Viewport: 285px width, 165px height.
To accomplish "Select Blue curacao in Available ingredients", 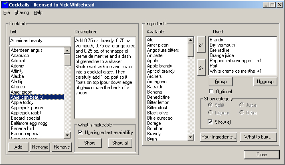I will tap(167, 118).
